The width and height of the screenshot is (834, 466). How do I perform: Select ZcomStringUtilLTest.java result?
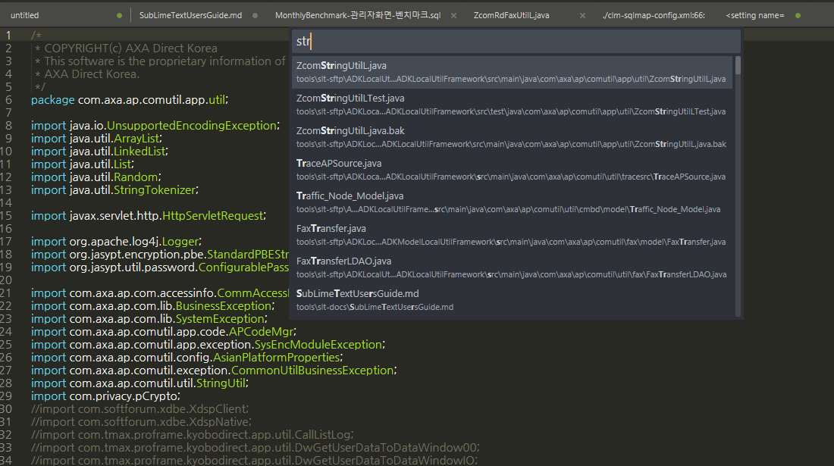click(513, 105)
